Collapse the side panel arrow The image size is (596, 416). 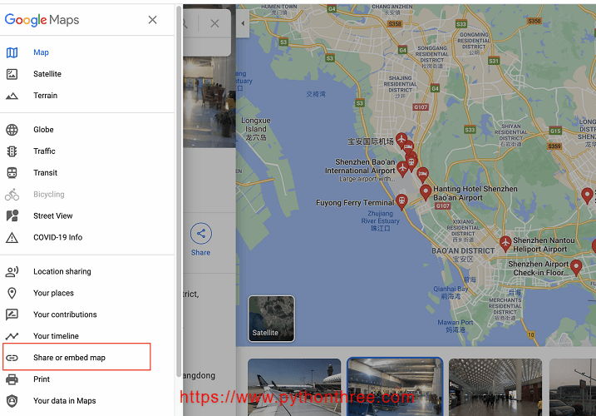(x=243, y=23)
